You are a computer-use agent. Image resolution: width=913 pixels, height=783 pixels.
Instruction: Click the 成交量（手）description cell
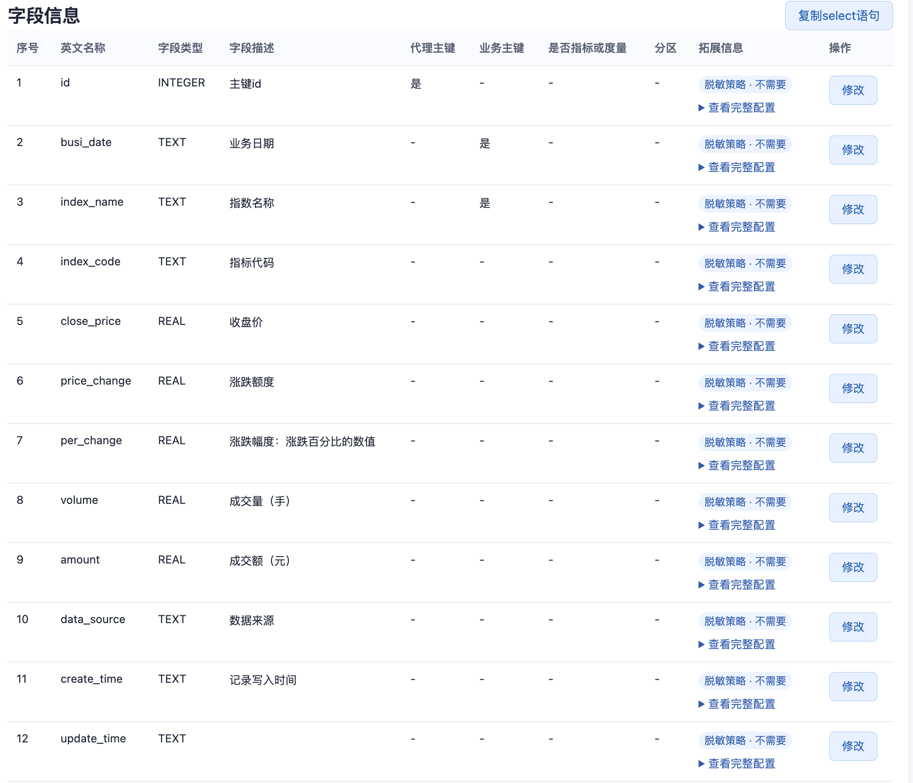(x=259, y=501)
